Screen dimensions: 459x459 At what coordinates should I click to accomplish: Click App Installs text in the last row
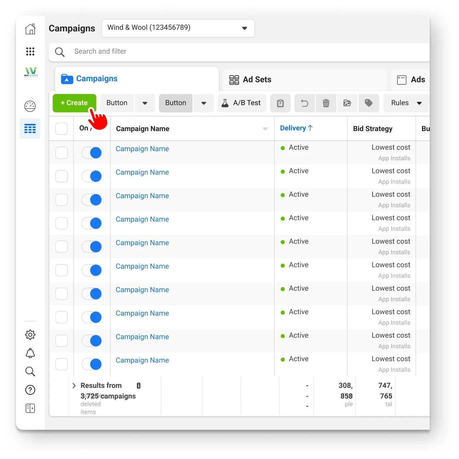(394, 370)
